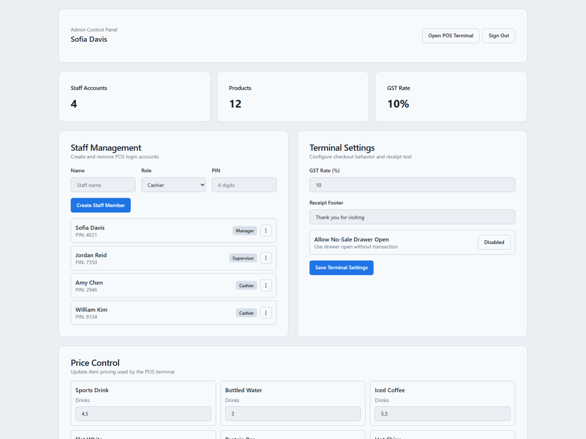The image size is (586, 439).
Task: Focus the 4 digits PIN field
Action: (x=244, y=185)
